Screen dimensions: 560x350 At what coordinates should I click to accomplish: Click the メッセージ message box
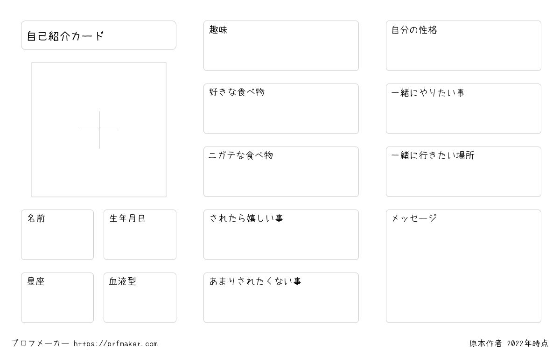point(463,266)
